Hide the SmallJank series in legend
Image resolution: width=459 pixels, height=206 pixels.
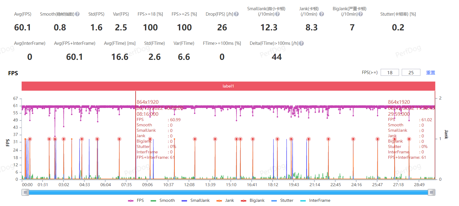coord(196,201)
